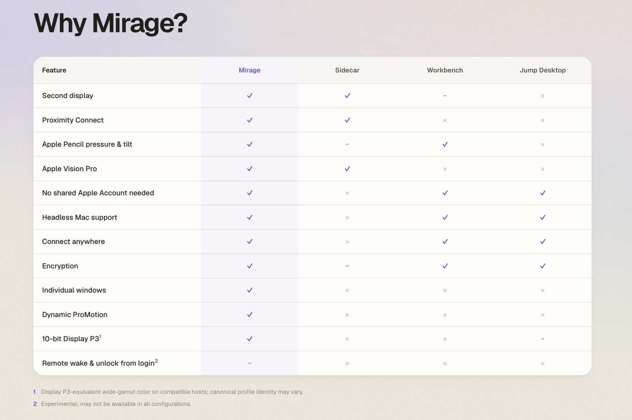Screen dimensions: 632x420
Task: Click the "Second display" row label
Action: [x=68, y=96]
